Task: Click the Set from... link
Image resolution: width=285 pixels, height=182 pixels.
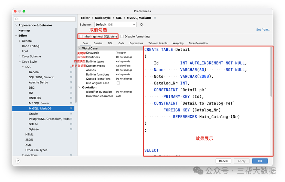Action: coord(263,30)
